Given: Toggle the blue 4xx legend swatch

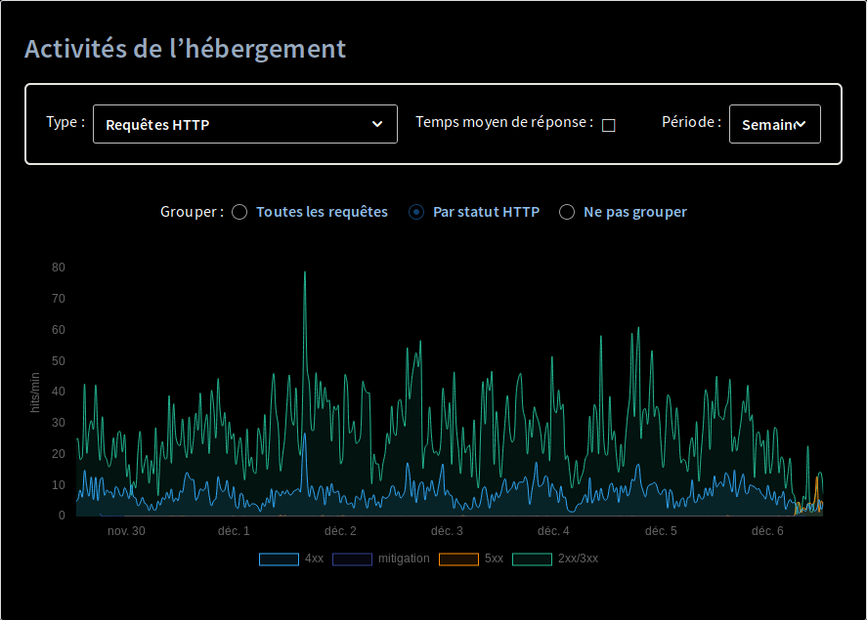Looking at the screenshot, I should (279, 558).
